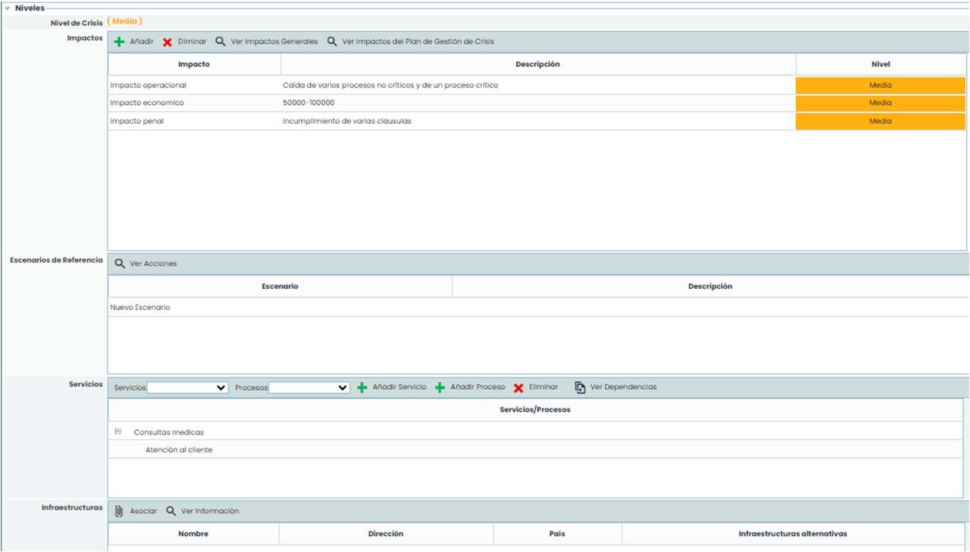The width and height of the screenshot is (970, 552).
Task: Open the Procesos dropdown list
Action: click(309, 388)
